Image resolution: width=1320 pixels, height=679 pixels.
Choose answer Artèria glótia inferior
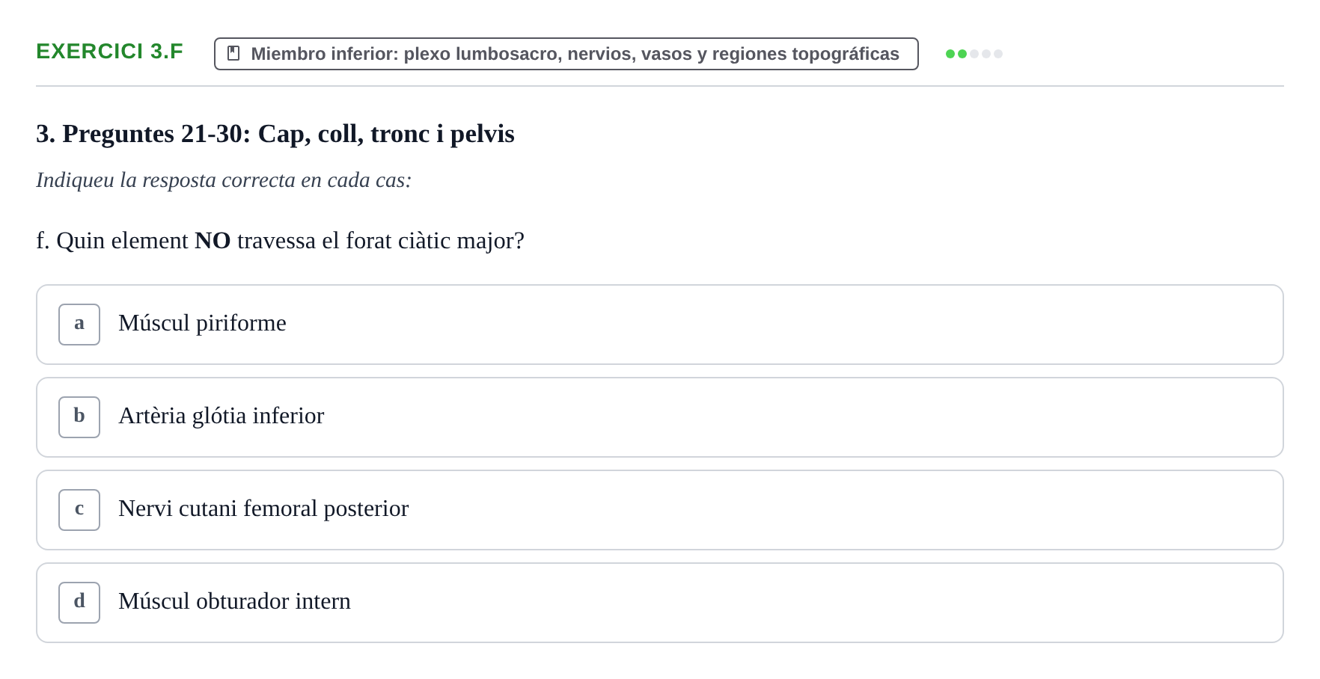pyautogui.click(x=660, y=417)
